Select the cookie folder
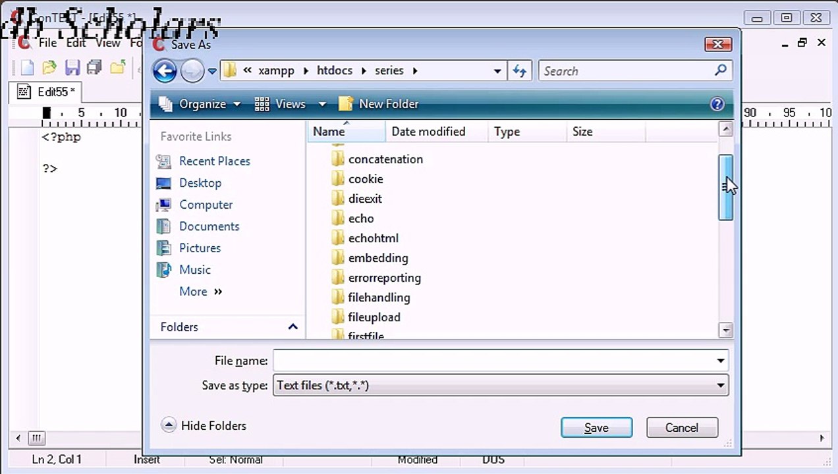Image resolution: width=838 pixels, height=474 pixels. (357, 179)
